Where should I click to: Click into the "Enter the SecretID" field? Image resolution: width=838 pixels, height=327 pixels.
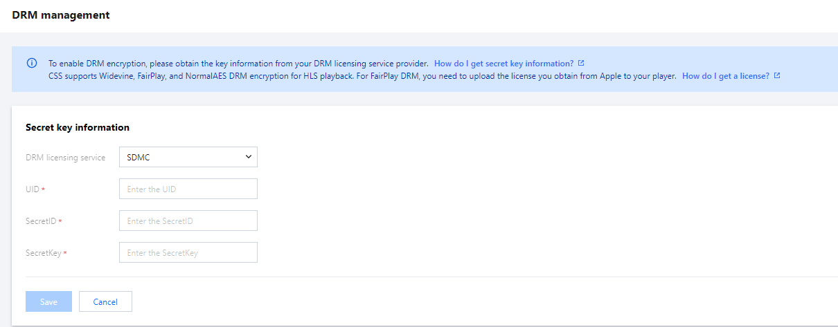[x=188, y=221]
